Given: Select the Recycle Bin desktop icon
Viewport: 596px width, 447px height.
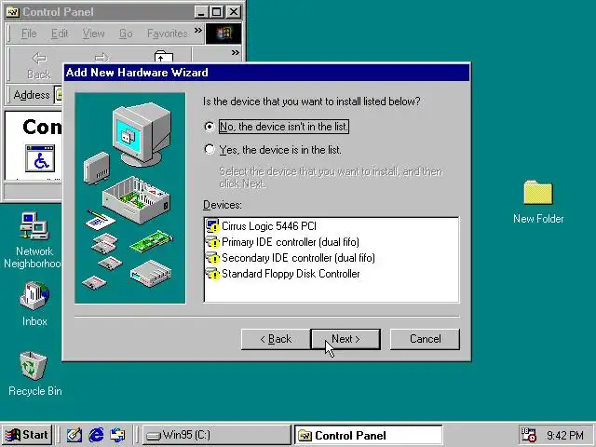Looking at the screenshot, I should pyautogui.click(x=34, y=374).
